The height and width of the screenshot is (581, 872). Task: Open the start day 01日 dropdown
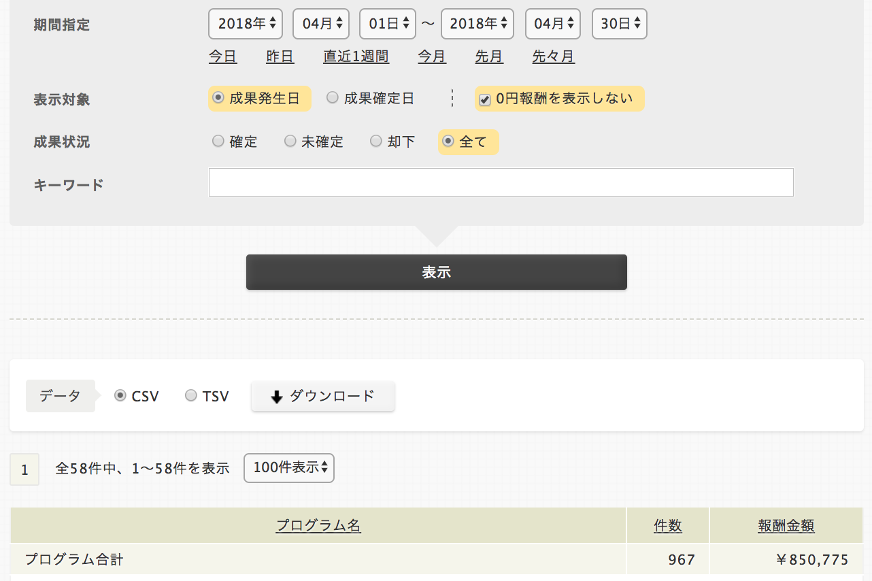388,24
